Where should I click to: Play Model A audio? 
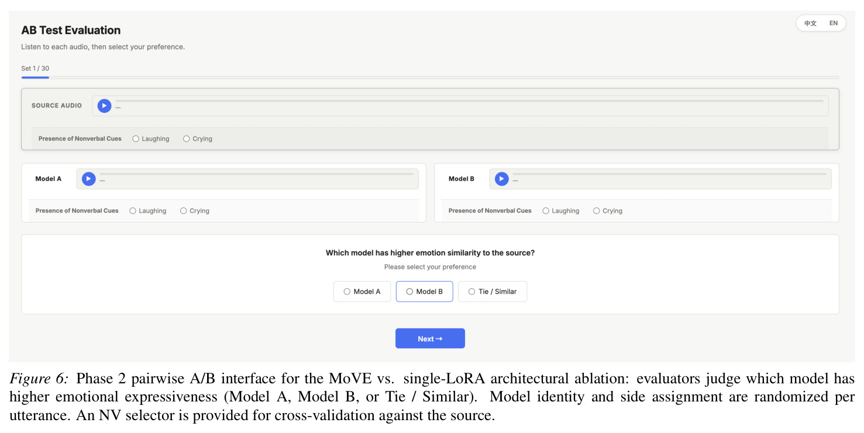pos(88,179)
